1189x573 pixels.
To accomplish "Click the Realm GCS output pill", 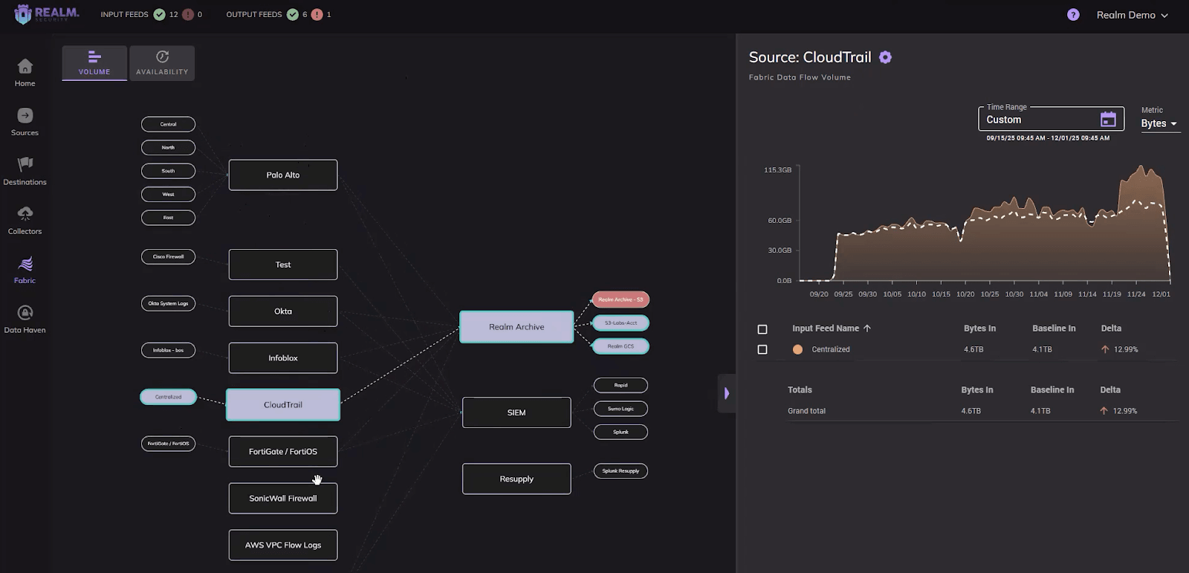I will click(621, 346).
